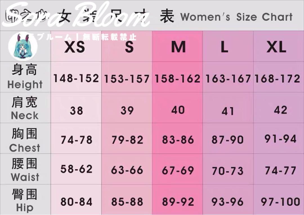This screenshot has width=304, height=215.
Task: Select the 158-162 height cell for M
Action: coord(177,79)
